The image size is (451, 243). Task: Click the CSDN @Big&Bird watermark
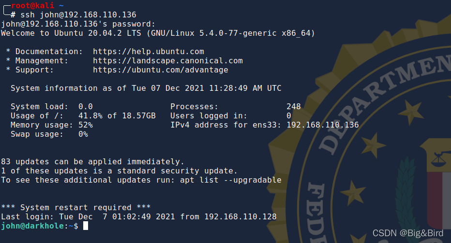pyautogui.click(x=408, y=233)
